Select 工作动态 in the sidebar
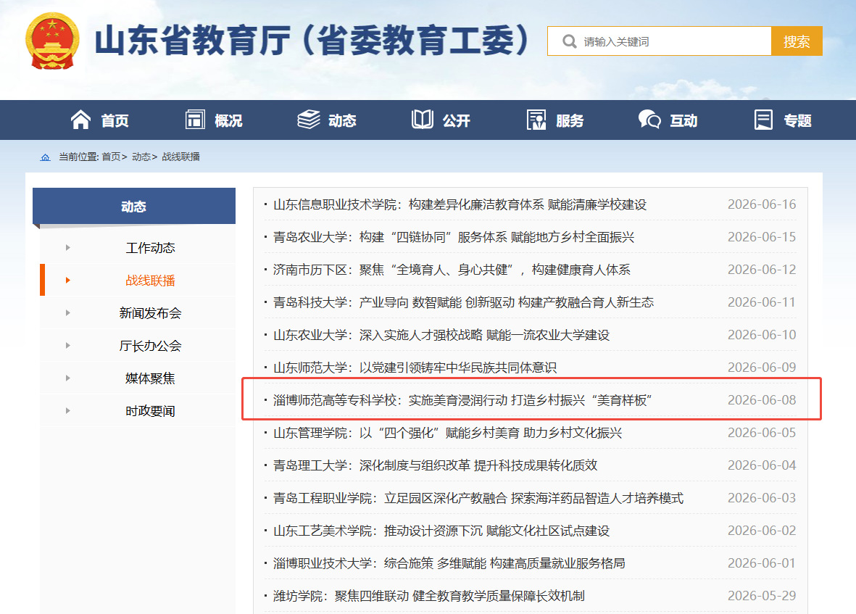Image resolution: width=856 pixels, height=614 pixels. click(150, 248)
